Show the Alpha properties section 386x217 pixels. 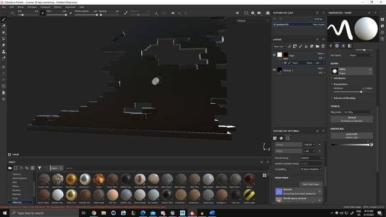[337, 46]
